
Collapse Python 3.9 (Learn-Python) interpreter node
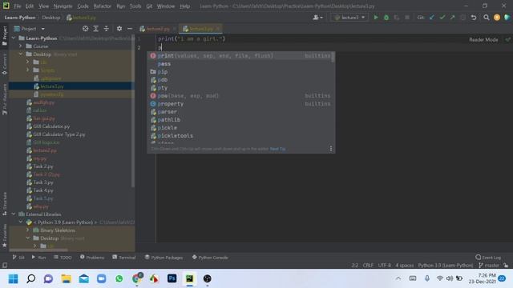[21, 222]
